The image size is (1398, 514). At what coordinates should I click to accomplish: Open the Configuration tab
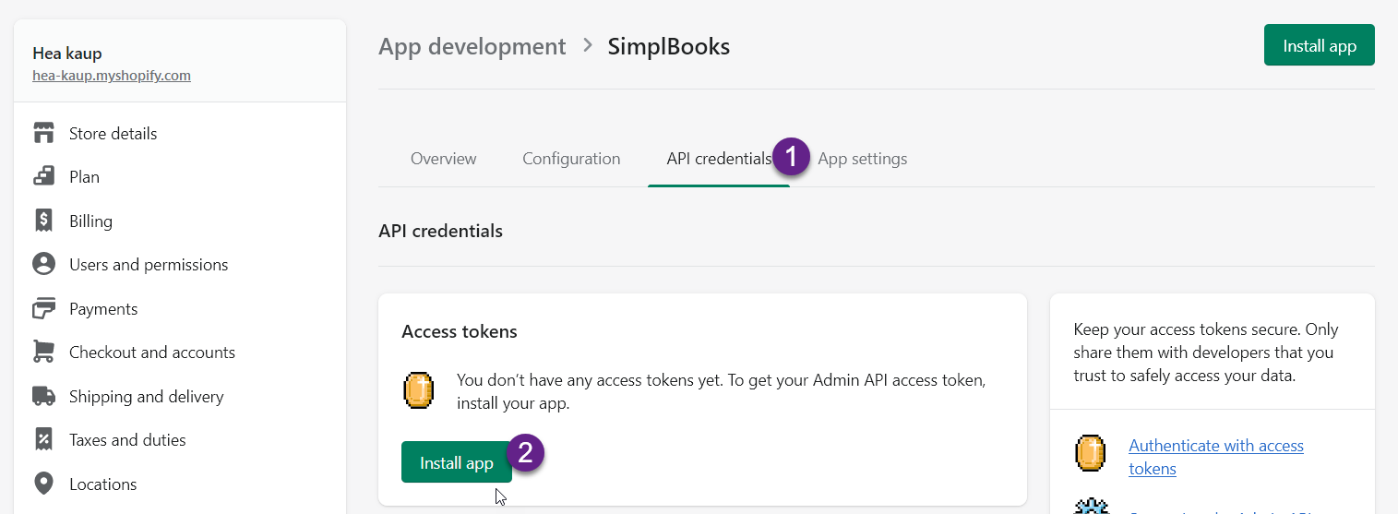[x=571, y=159]
